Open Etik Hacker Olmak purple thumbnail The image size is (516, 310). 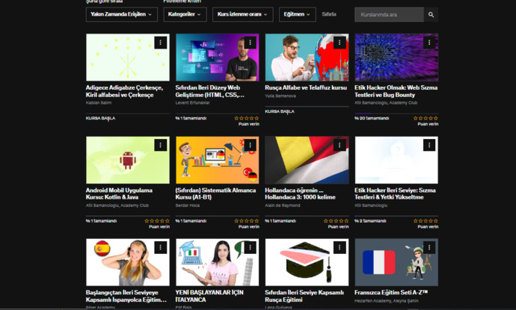click(396, 58)
